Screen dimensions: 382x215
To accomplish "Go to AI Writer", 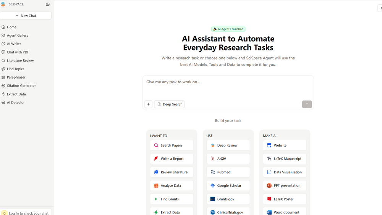I will 14,44.
